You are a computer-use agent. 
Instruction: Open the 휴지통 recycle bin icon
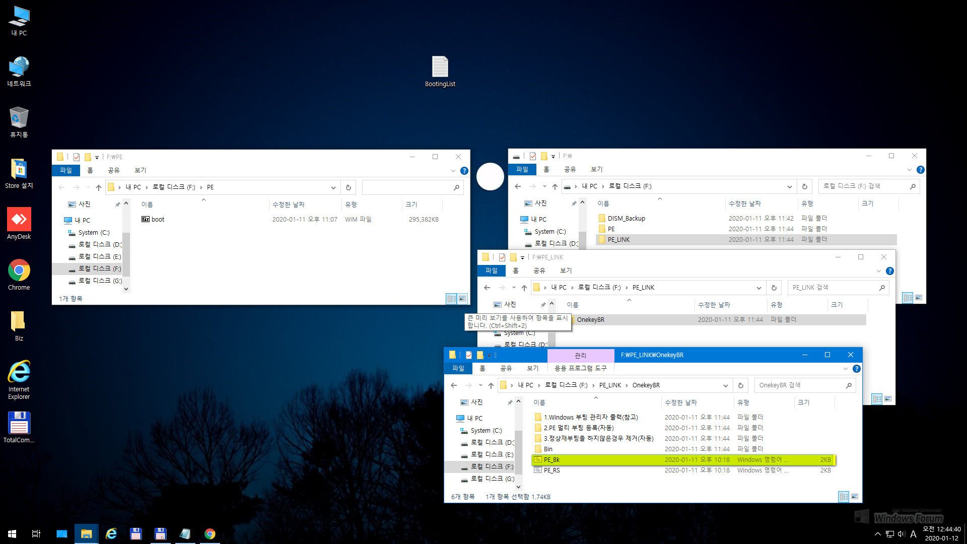pos(19,122)
